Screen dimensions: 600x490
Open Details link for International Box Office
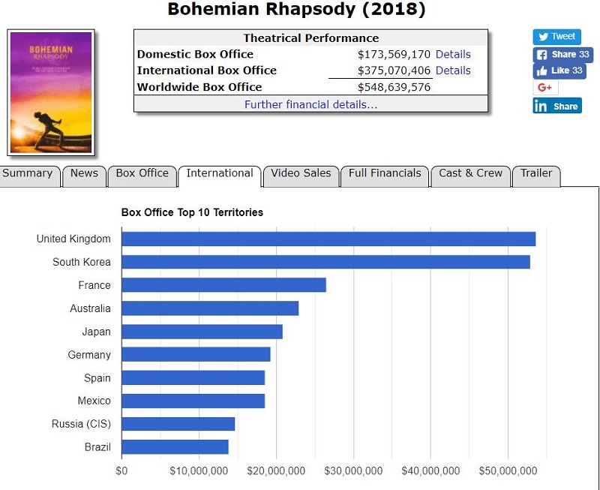click(453, 71)
